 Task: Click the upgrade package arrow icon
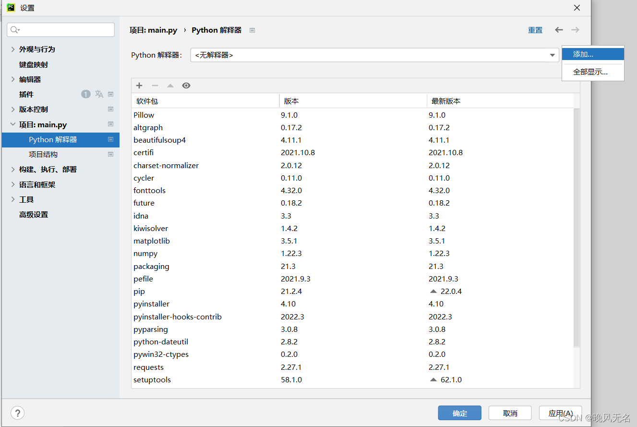(x=170, y=85)
